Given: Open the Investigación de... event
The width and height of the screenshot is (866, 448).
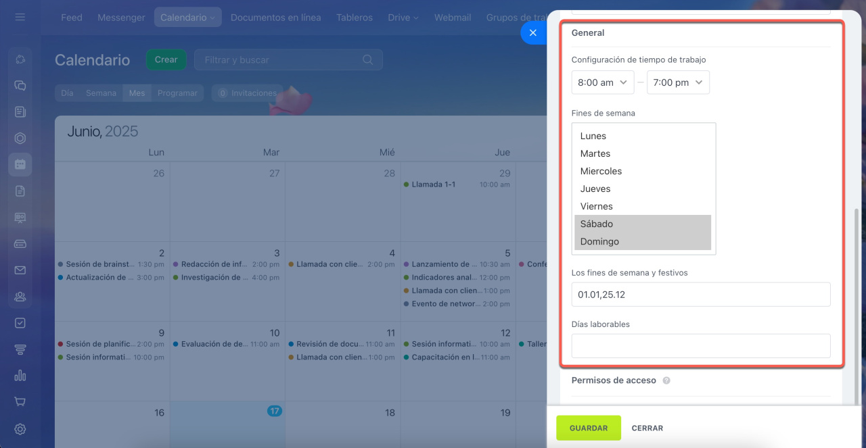Looking at the screenshot, I should click(227, 278).
